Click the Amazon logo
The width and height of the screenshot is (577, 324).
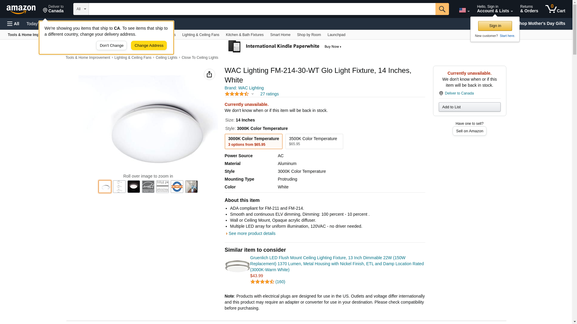coord(21,9)
